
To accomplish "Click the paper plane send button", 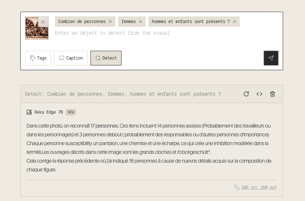I will point(271,58).
